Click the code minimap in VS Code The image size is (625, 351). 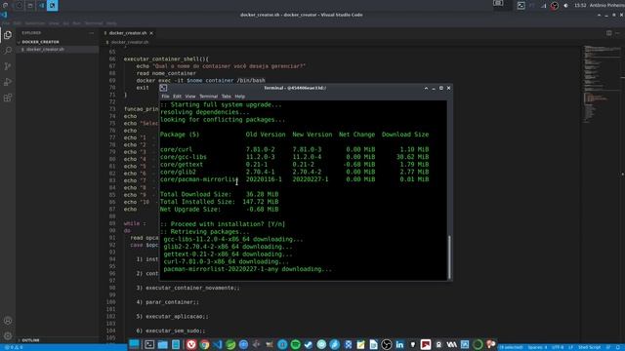602,84
